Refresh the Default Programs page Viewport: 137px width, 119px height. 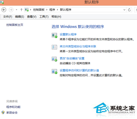tap(129, 10)
